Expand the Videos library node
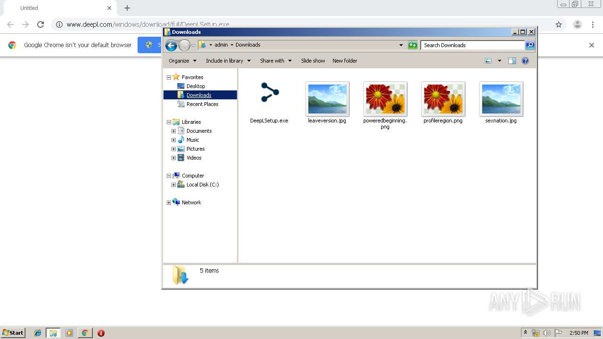603x339 pixels. (x=173, y=158)
